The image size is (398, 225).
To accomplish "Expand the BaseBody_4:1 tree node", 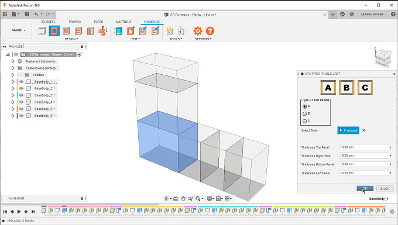I will (13, 102).
